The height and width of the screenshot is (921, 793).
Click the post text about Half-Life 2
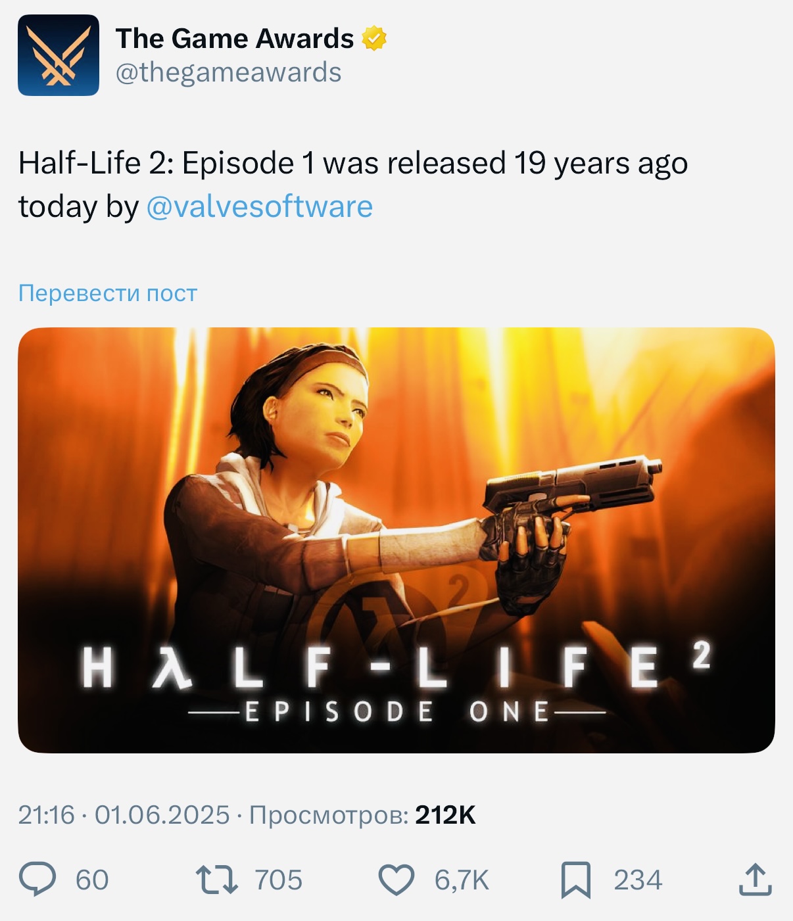click(x=352, y=164)
